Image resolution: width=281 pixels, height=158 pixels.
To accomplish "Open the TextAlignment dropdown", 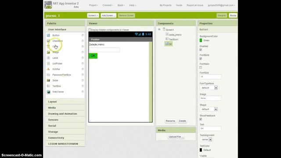I will (206, 140).
